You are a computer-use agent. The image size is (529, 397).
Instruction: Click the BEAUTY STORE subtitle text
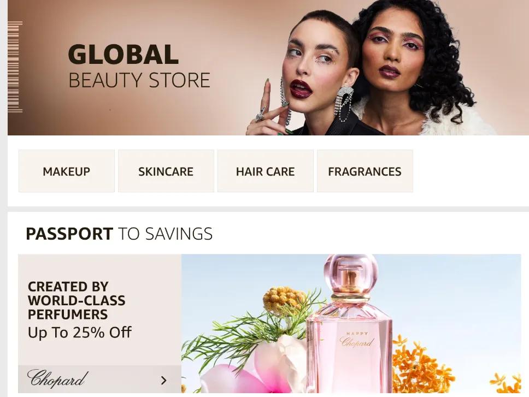tap(139, 80)
